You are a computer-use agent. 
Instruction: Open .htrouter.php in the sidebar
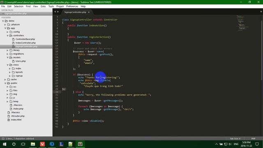18,116
